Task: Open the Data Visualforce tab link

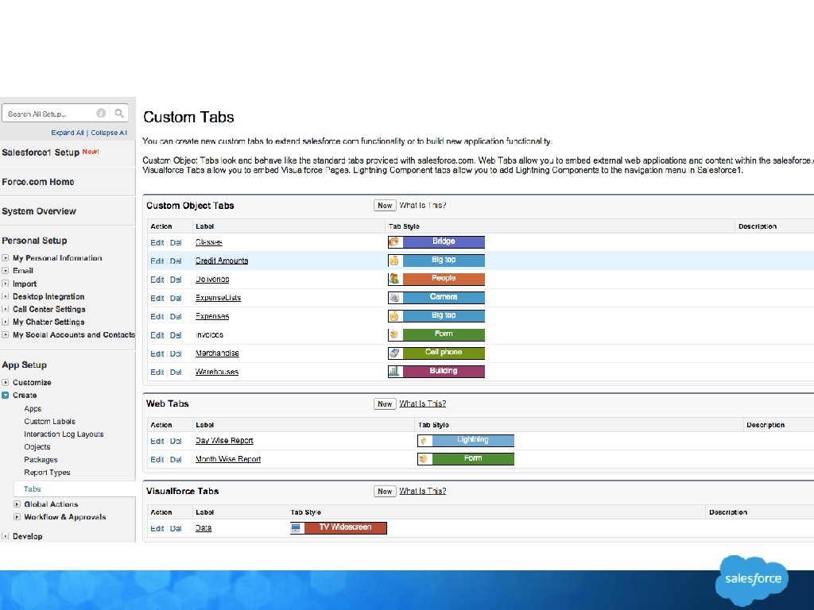Action: click(203, 528)
